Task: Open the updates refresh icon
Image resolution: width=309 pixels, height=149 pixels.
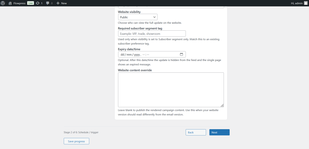Action: click(x=38, y=3)
